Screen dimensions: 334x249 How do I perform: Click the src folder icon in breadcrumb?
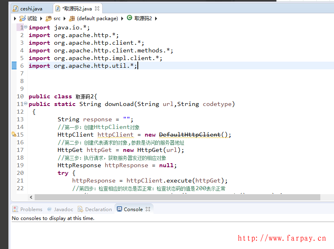pyautogui.click(x=49, y=19)
